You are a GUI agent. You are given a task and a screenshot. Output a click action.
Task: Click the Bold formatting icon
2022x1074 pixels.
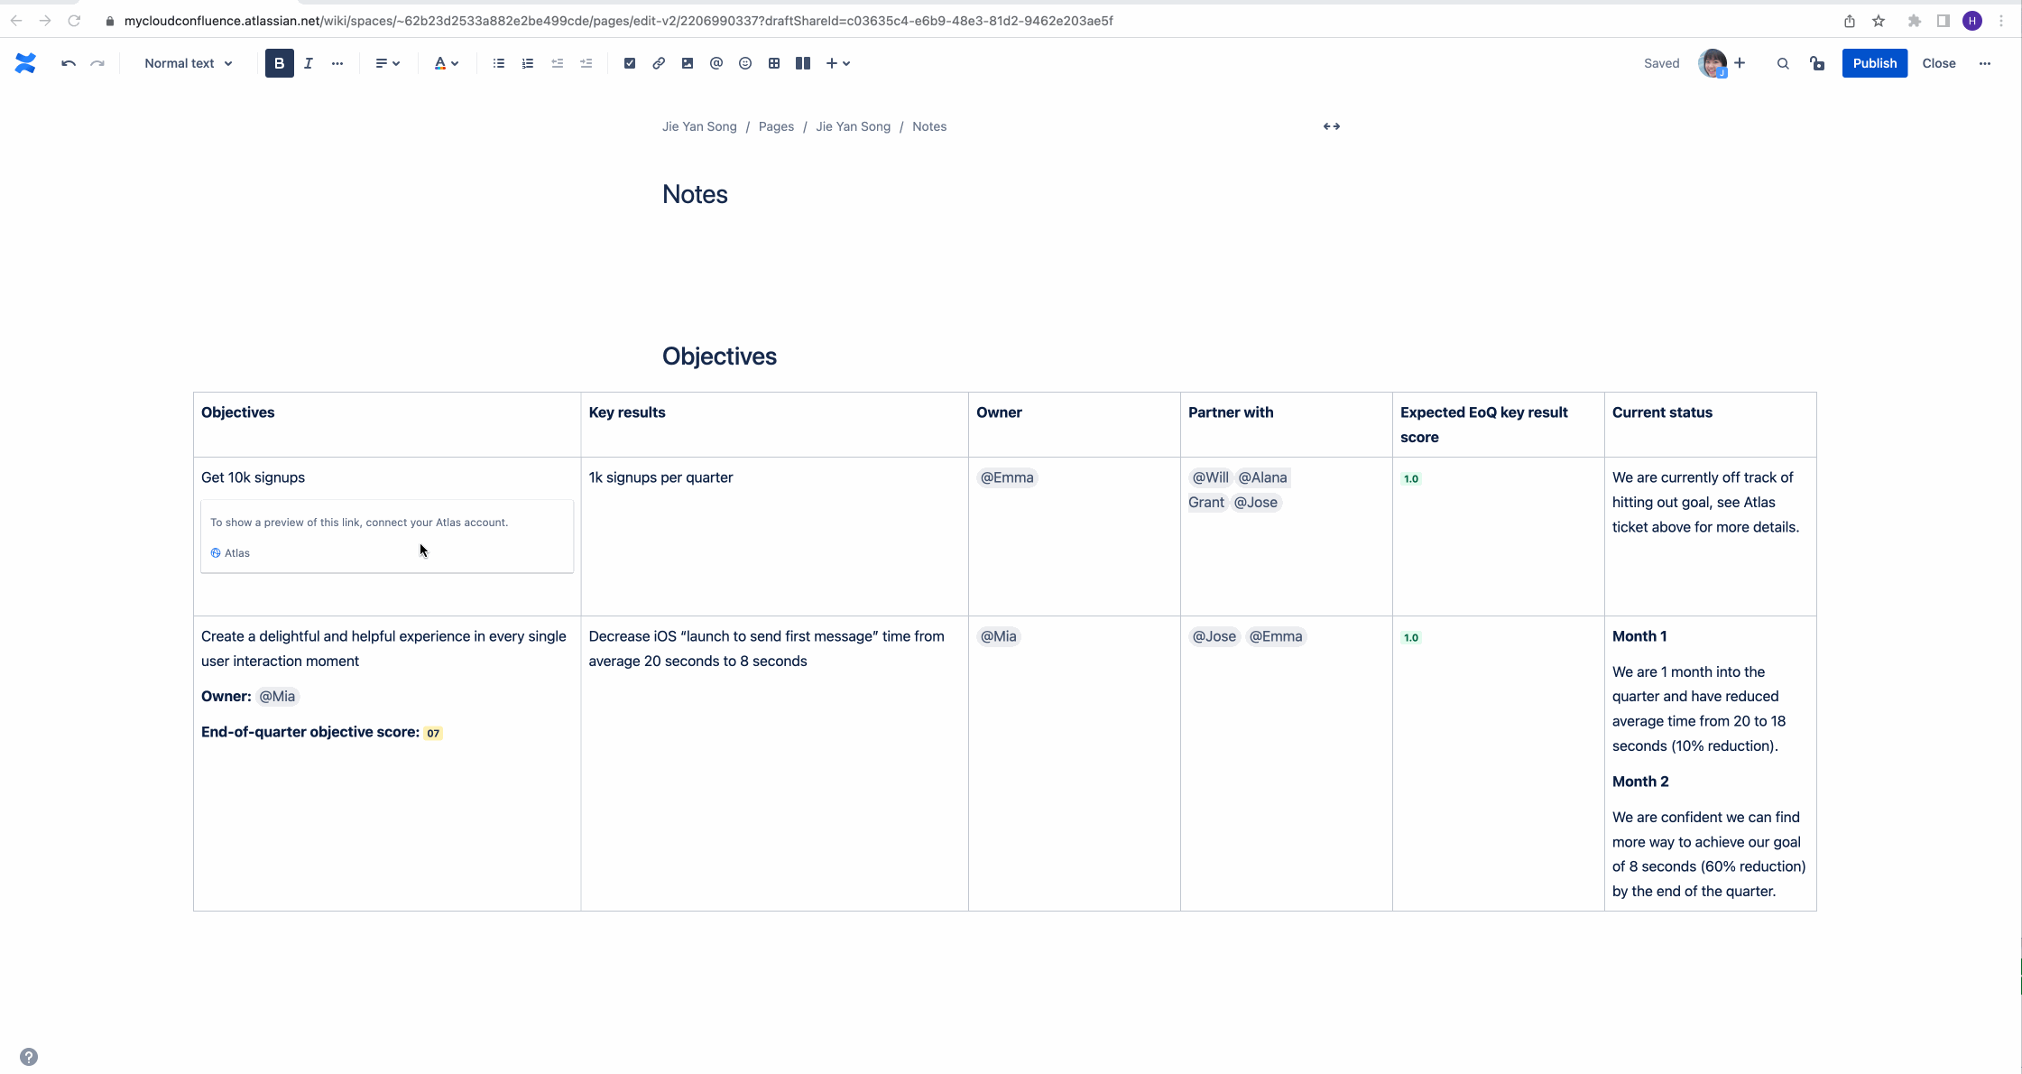[x=278, y=63]
